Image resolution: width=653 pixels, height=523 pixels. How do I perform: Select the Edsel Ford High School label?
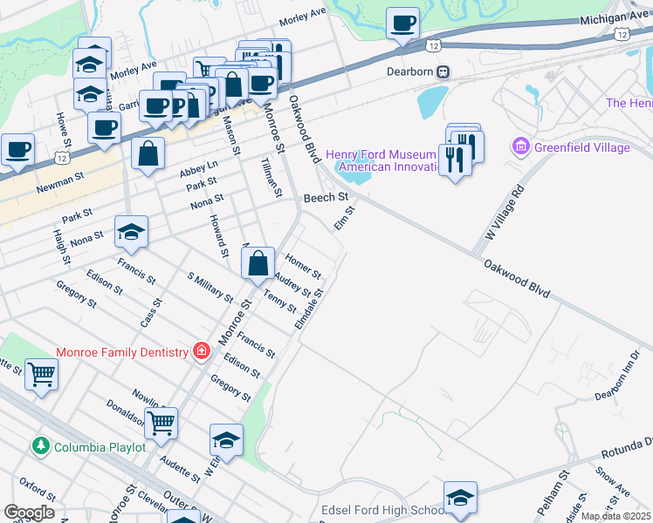(383, 510)
